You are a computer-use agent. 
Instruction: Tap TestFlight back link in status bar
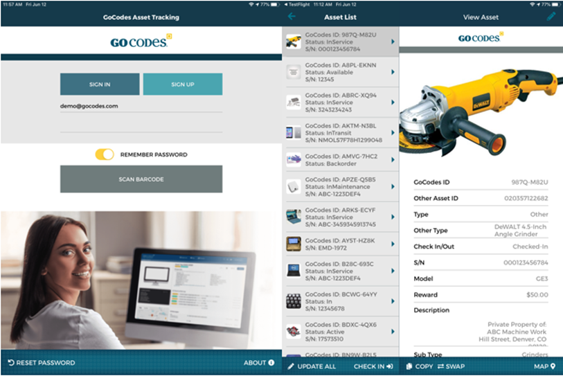pyautogui.click(x=296, y=4)
